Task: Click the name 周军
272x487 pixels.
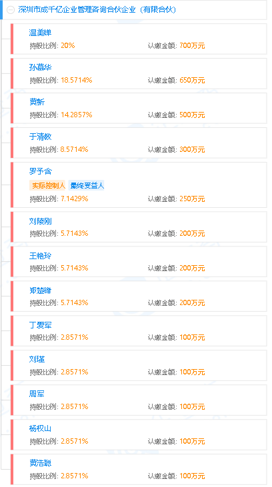Action: [x=37, y=394]
